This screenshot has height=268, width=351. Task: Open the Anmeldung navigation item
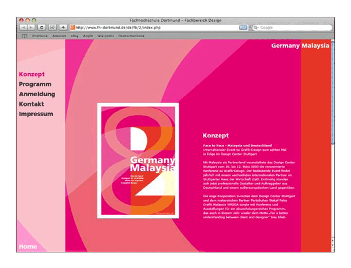37,94
